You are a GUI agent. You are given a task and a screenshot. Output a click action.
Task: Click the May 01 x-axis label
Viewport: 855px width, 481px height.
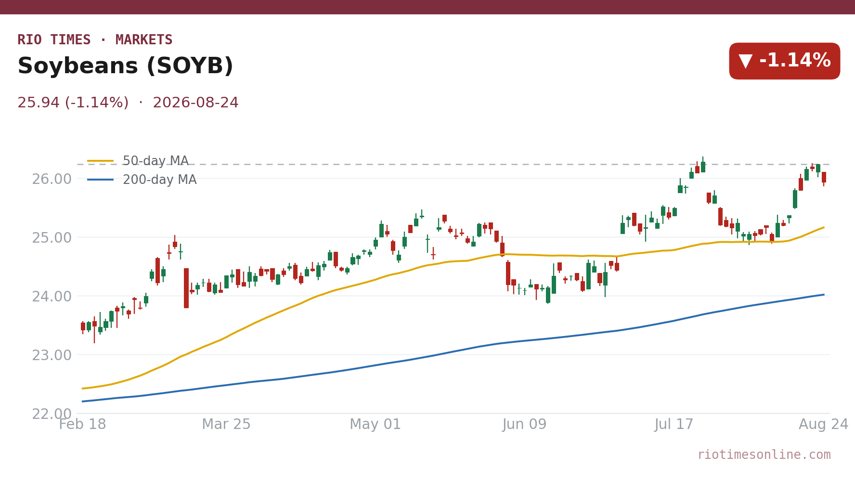[375, 425]
